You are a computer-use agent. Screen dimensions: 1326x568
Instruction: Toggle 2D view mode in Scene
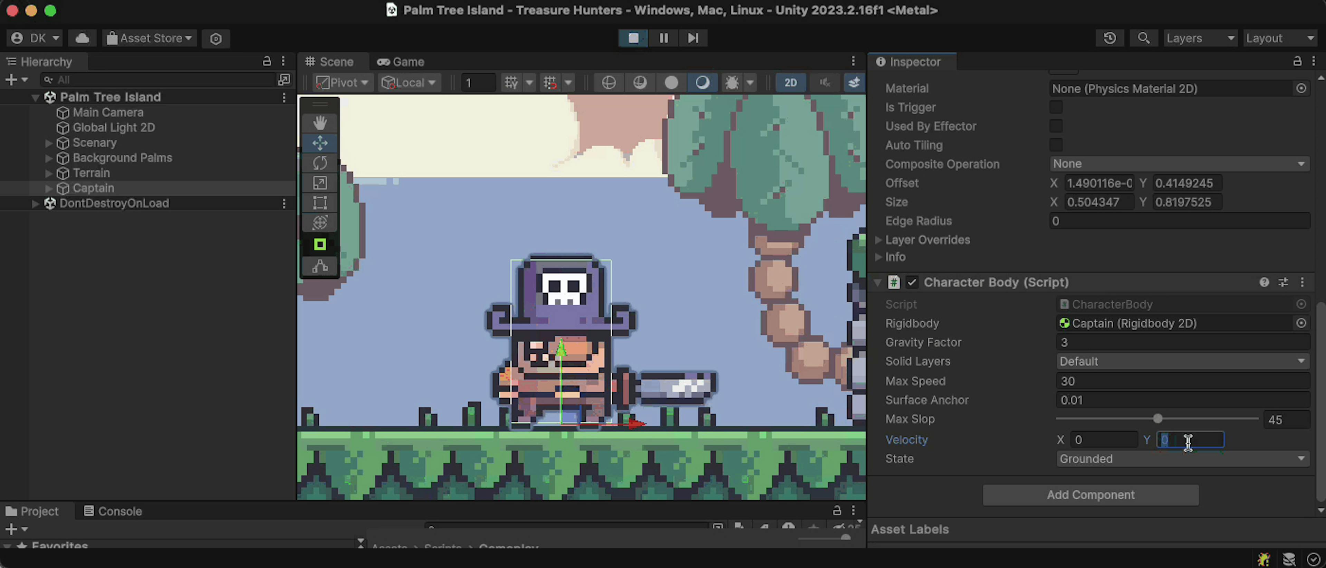pyautogui.click(x=790, y=82)
